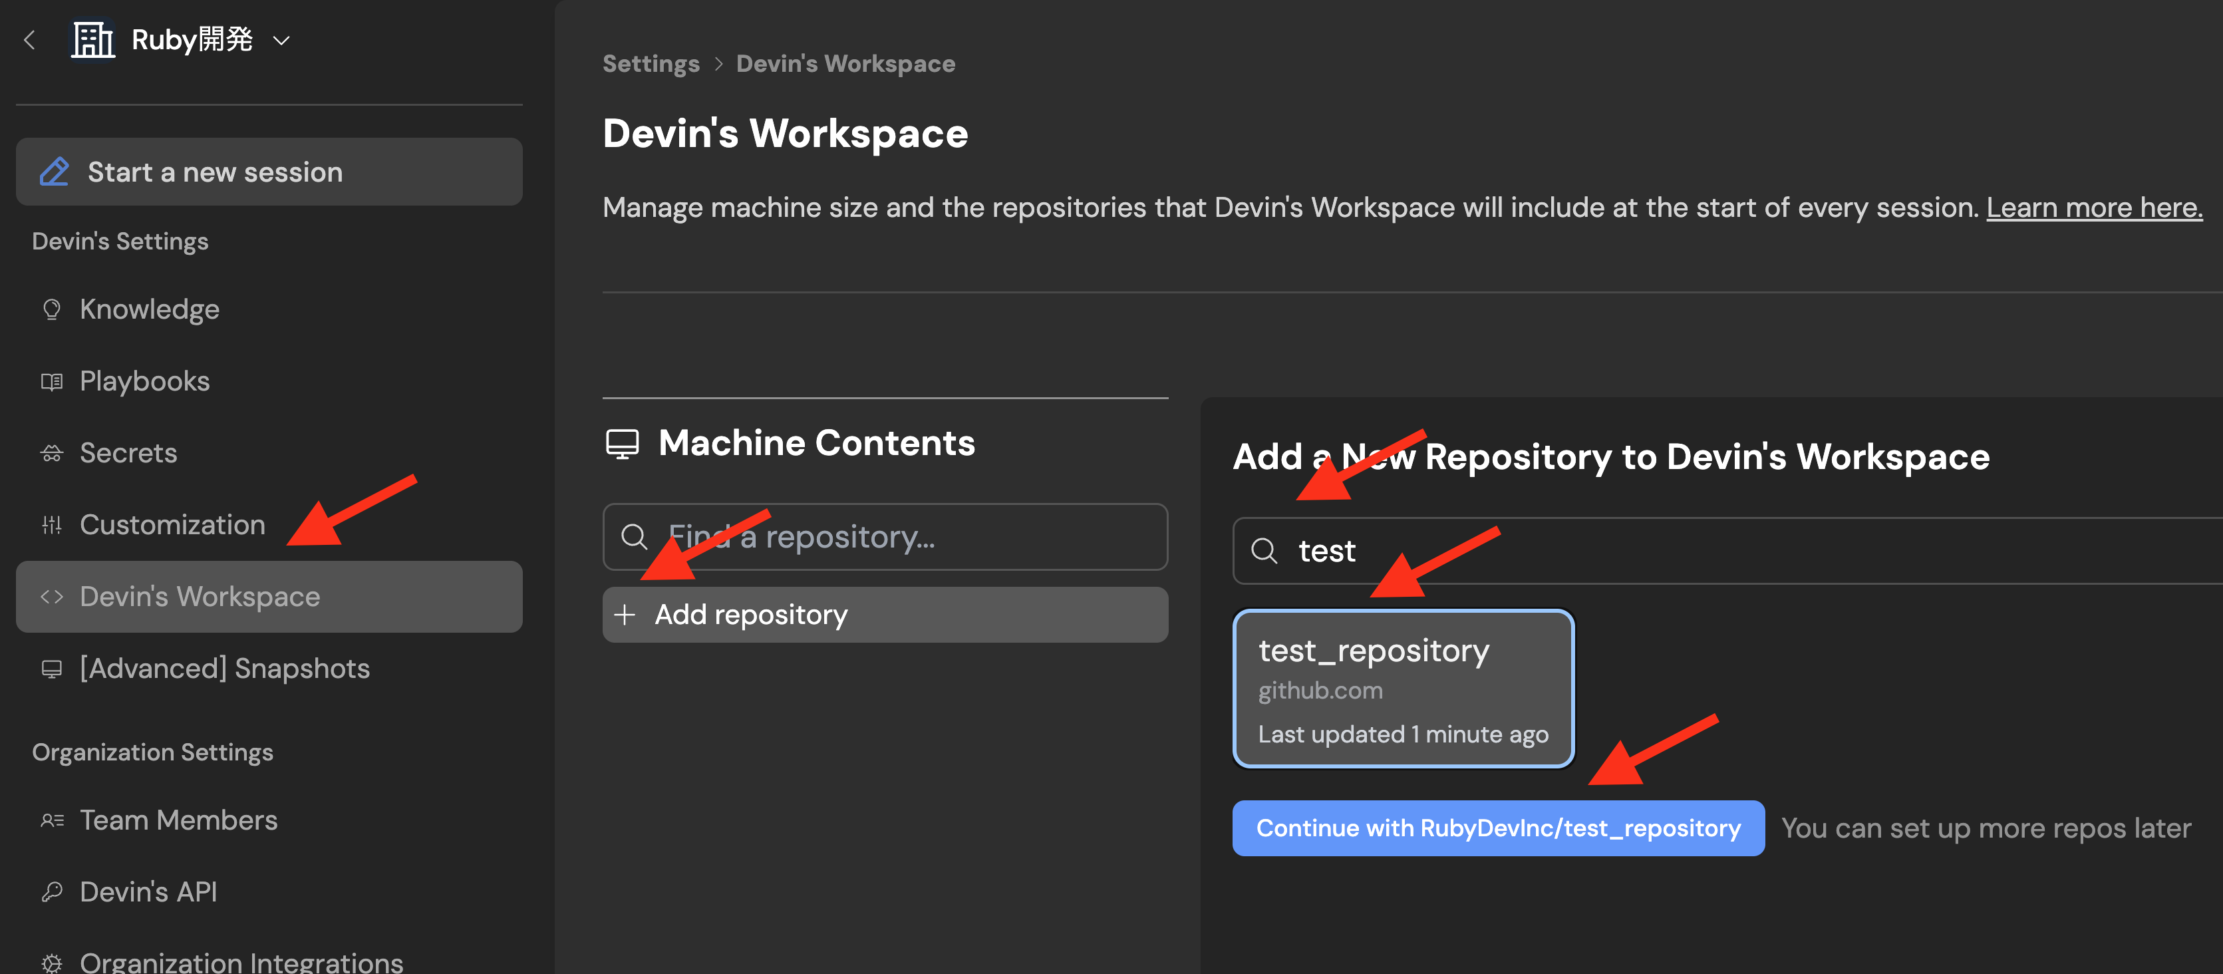Select the test_repository card

(1404, 688)
